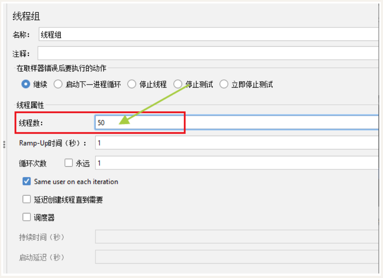This screenshot has height=278, width=383.
Task: Choose the 停止测试 radio button
Action: click(x=178, y=84)
